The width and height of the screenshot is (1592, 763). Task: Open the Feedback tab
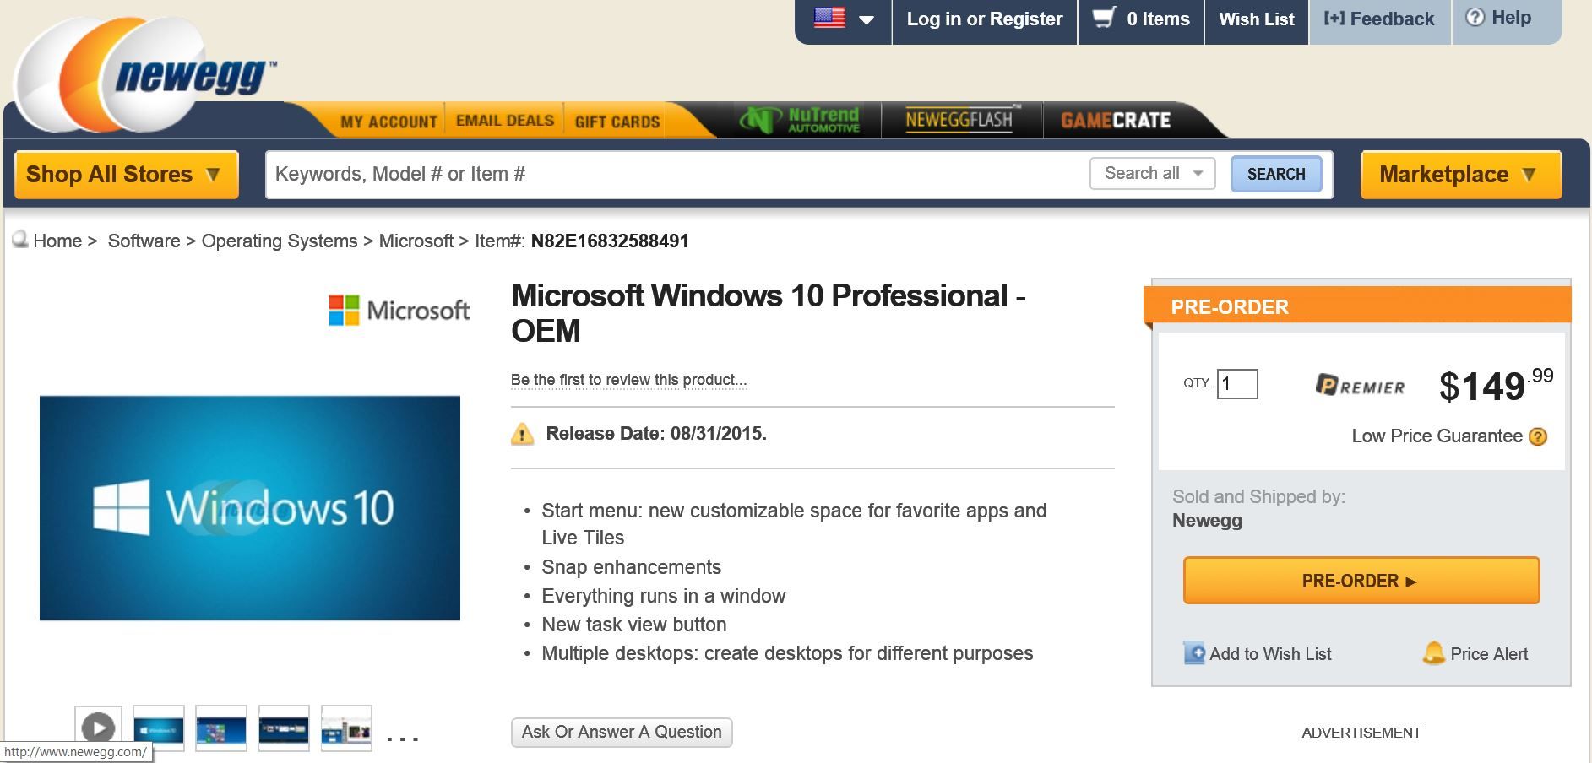click(x=1378, y=19)
